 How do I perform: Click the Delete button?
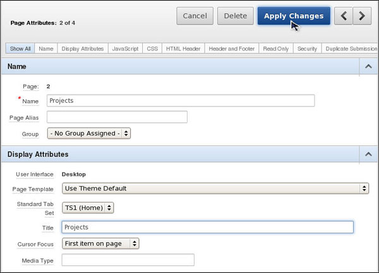[235, 16]
